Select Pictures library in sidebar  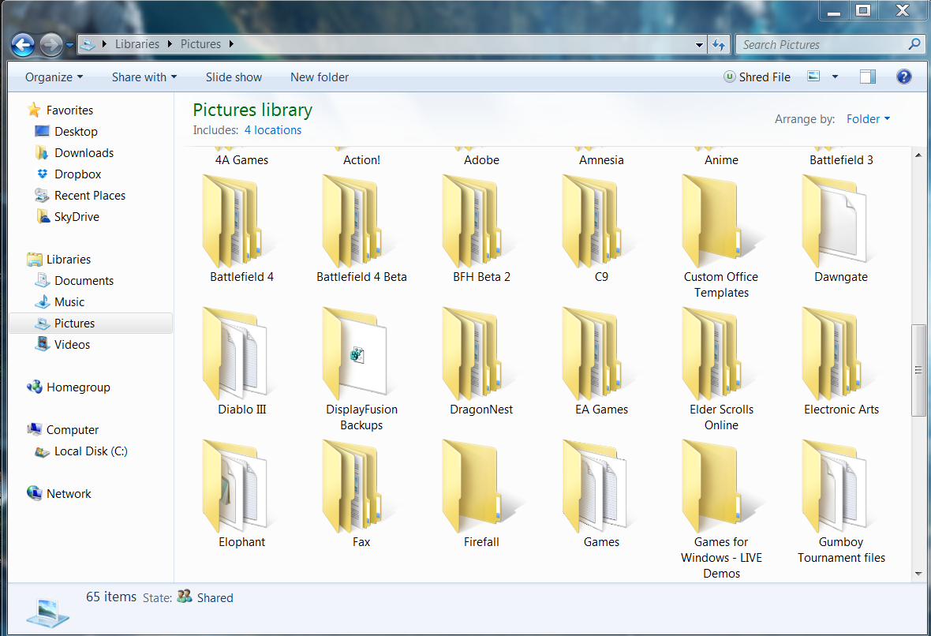click(91, 323)
